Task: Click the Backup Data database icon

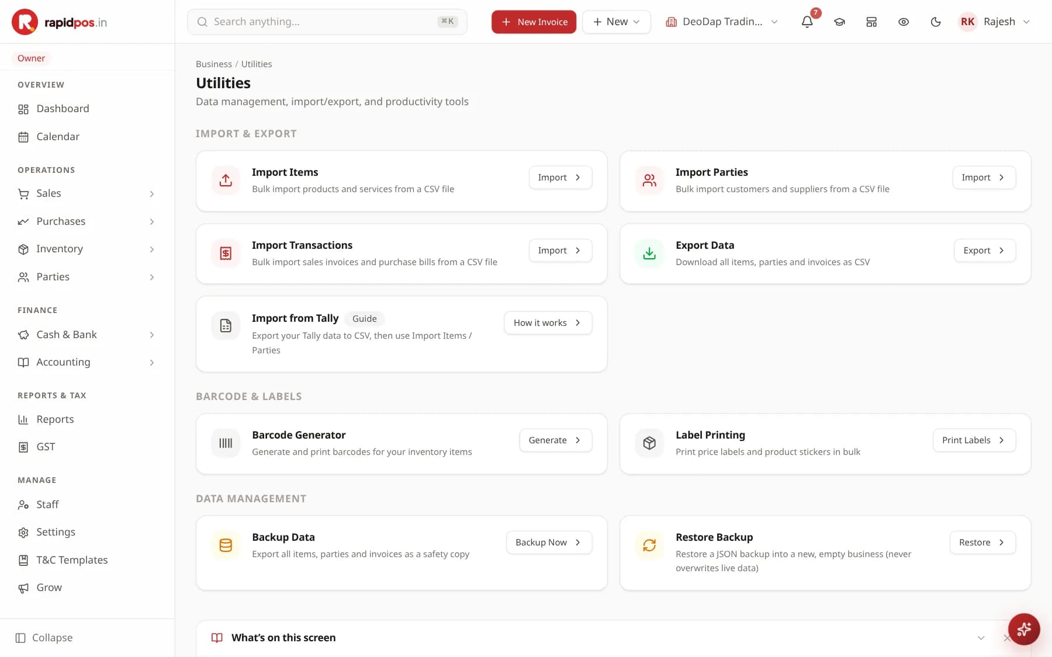Action: (x=226, y=545)
